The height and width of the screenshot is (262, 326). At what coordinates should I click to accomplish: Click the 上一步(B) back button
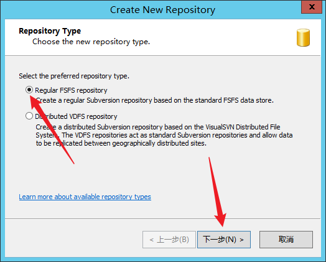pyautogui.click(x=169, y=240)
